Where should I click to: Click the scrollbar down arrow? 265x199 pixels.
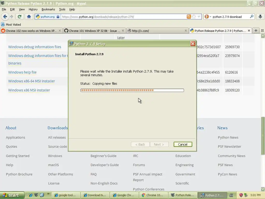[x=263, y=189]
